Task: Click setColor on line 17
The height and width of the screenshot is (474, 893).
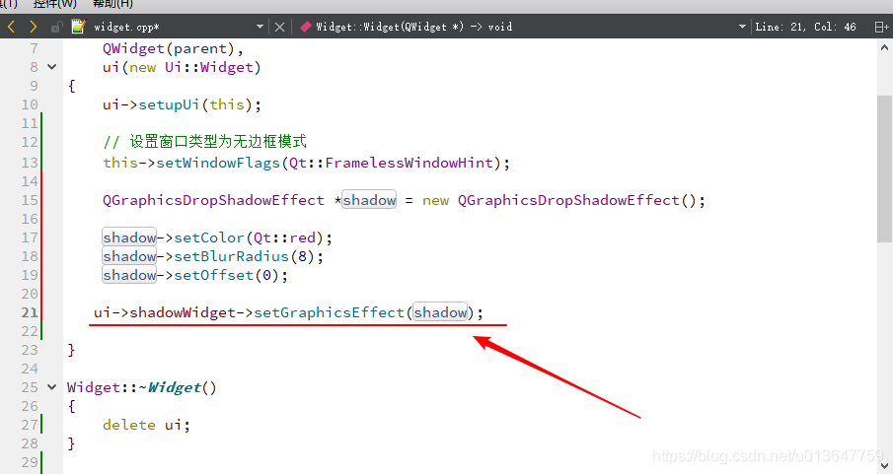Action: point(209,237)
